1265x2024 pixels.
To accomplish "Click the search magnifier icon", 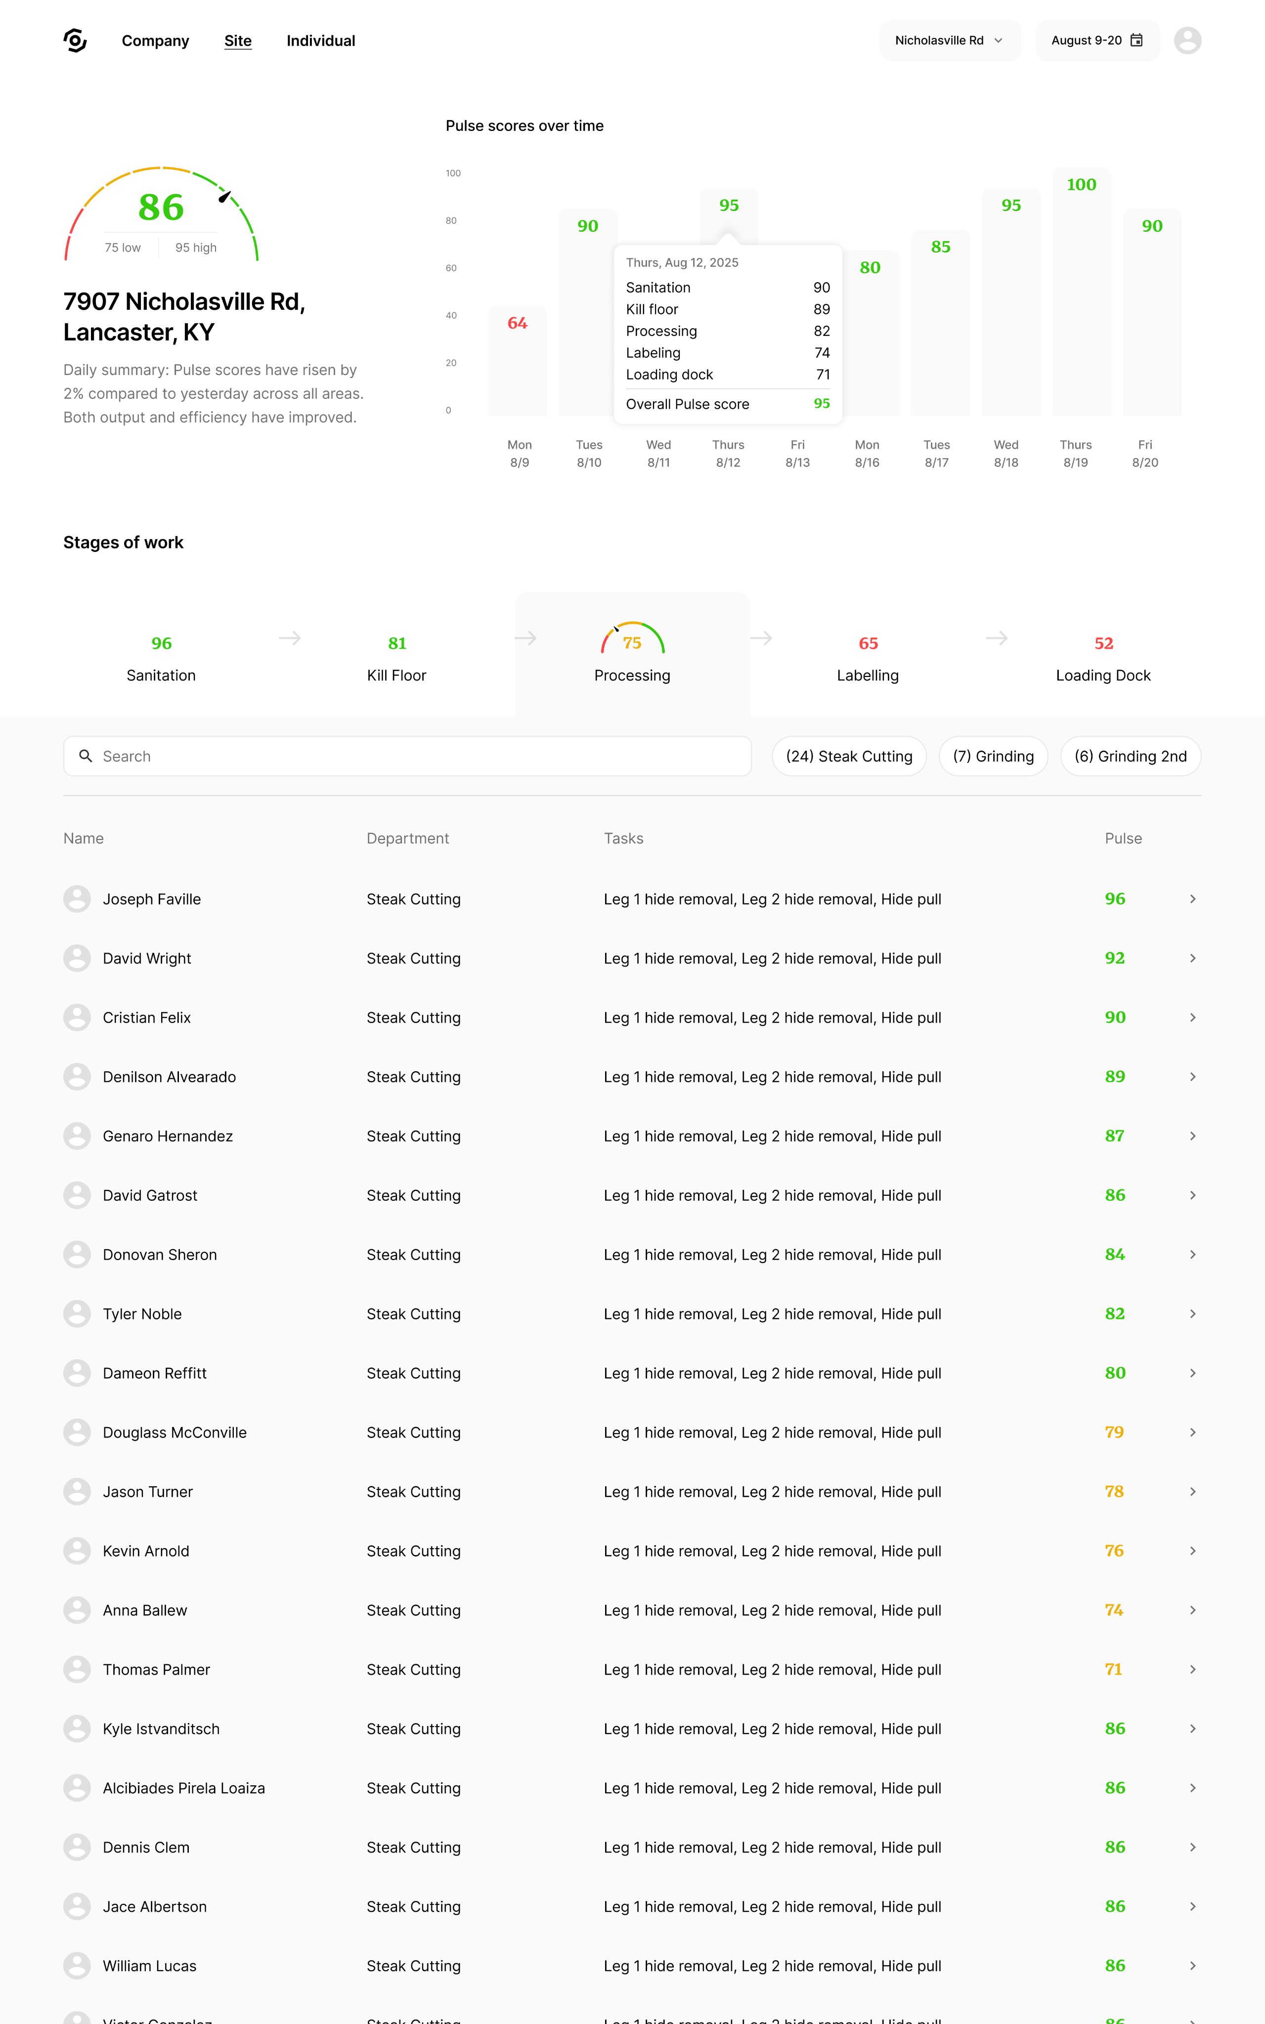I will tap(86, 756).
